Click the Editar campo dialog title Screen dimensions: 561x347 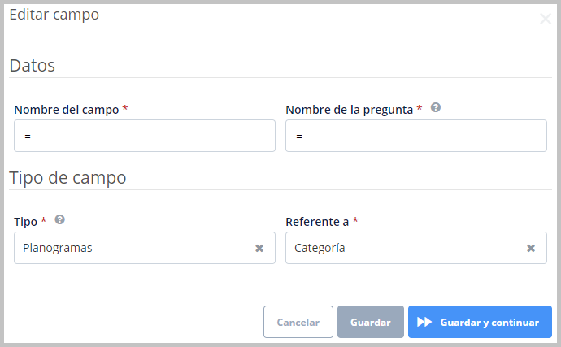click(54, 15)
